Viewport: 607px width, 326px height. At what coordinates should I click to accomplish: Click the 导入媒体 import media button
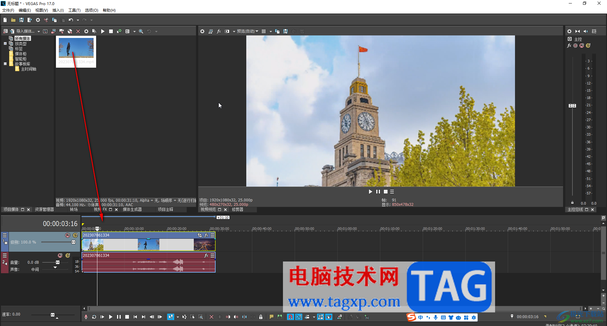tap(22, 31)
